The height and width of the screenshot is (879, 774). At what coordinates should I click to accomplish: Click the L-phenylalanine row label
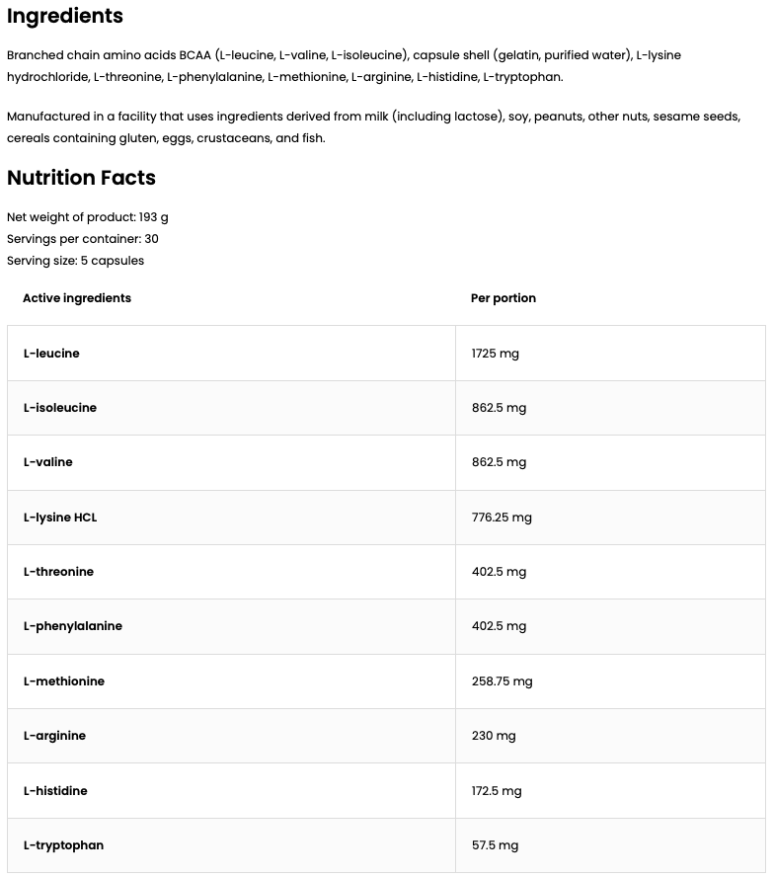[72, 626]
